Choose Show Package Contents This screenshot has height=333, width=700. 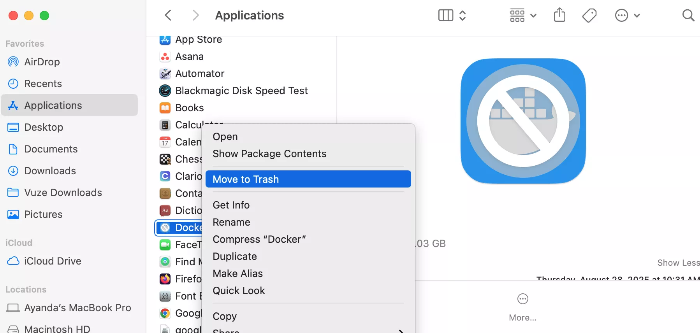[269, 154]
